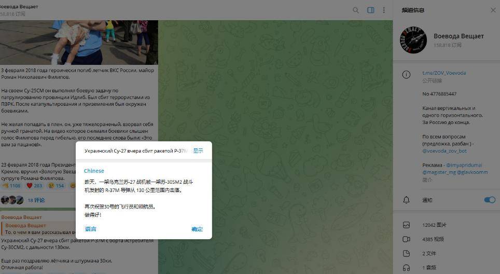Click the notification bell icon
The width and height of the screenshot is (500, 274).
click(407, 200)
